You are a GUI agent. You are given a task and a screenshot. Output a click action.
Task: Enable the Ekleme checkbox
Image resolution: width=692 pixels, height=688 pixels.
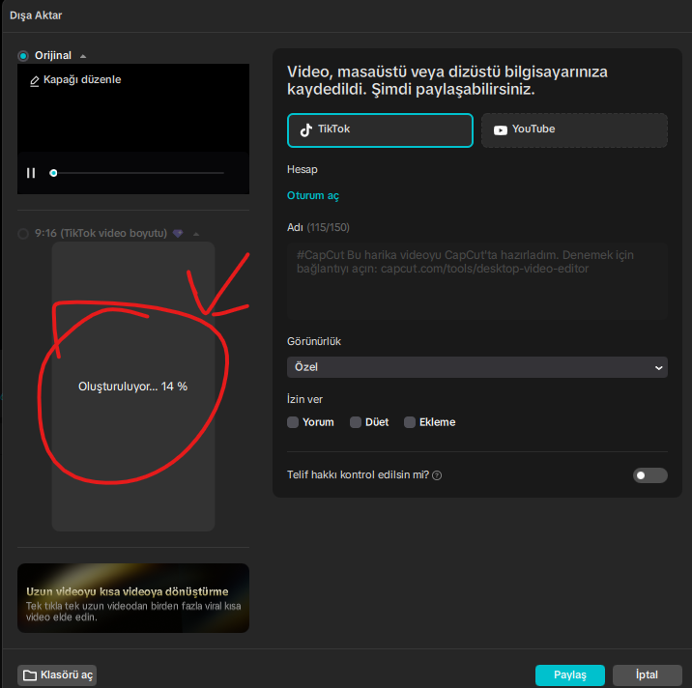(410, 422)
